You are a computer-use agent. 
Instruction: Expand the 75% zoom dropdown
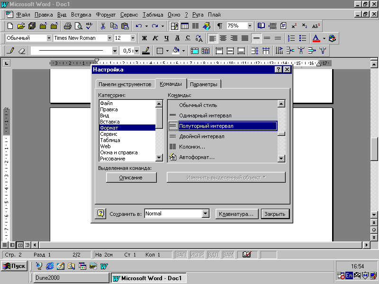[250, 26]
